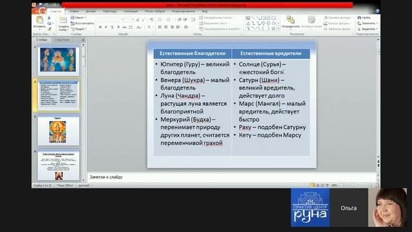Switch to the Показ слайдов ribbon tab

(154, 12)
